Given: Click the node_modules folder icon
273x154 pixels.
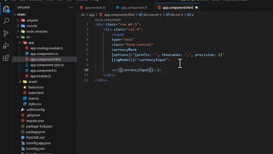Looking at the screenshot, I should tap(23, 31).
